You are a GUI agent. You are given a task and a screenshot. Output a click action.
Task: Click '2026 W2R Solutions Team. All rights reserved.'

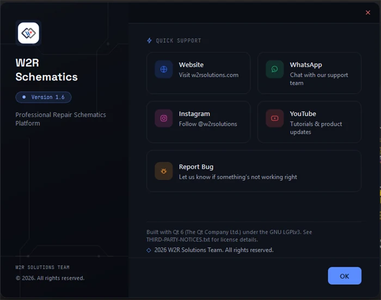click(x=214, y=250)
